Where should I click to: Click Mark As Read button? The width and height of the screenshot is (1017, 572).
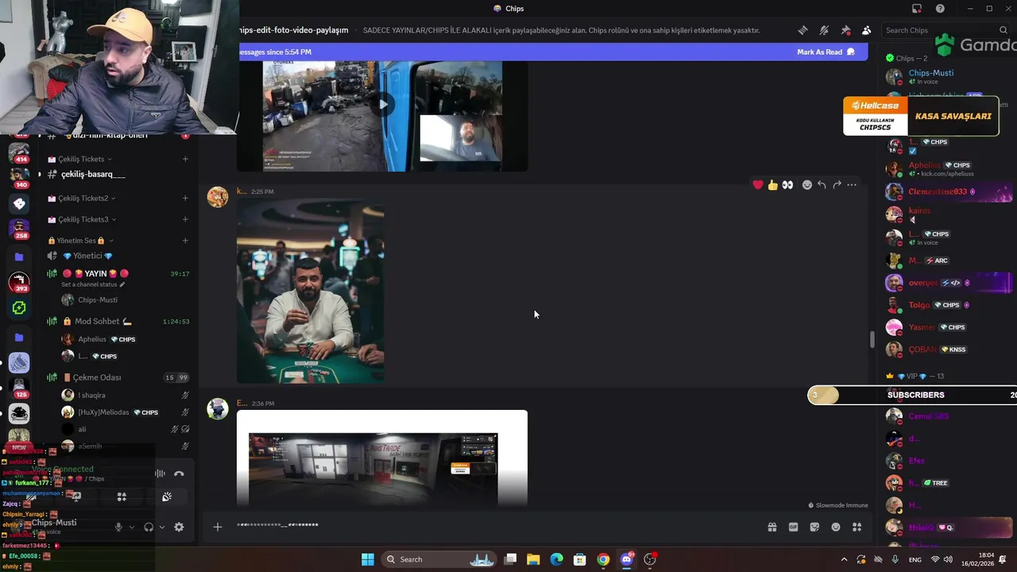click(826, 52)
